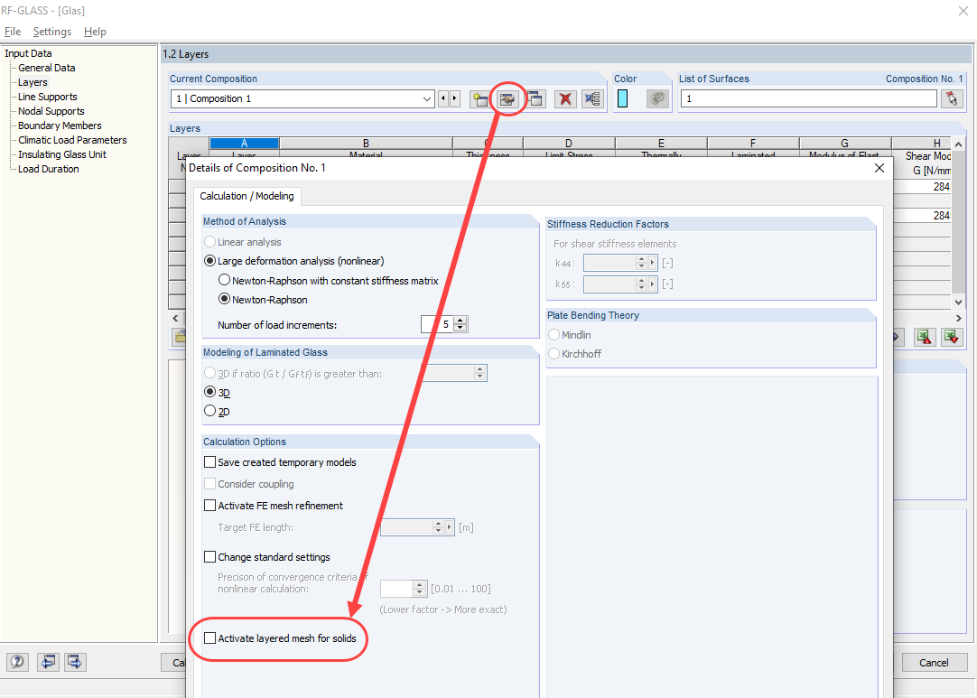Click convergence precision spinner arrows
Viewport: 977px width, 698px height.
419,589
